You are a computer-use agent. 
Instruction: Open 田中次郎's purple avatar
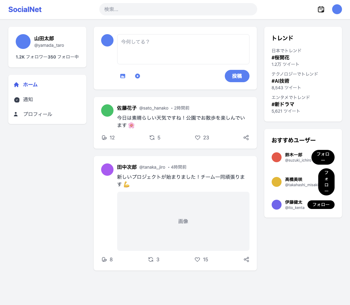107,170
